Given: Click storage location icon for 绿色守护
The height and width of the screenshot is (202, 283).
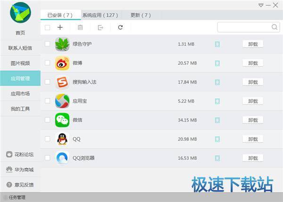Looking at the screenshot, I should (217, 44).
